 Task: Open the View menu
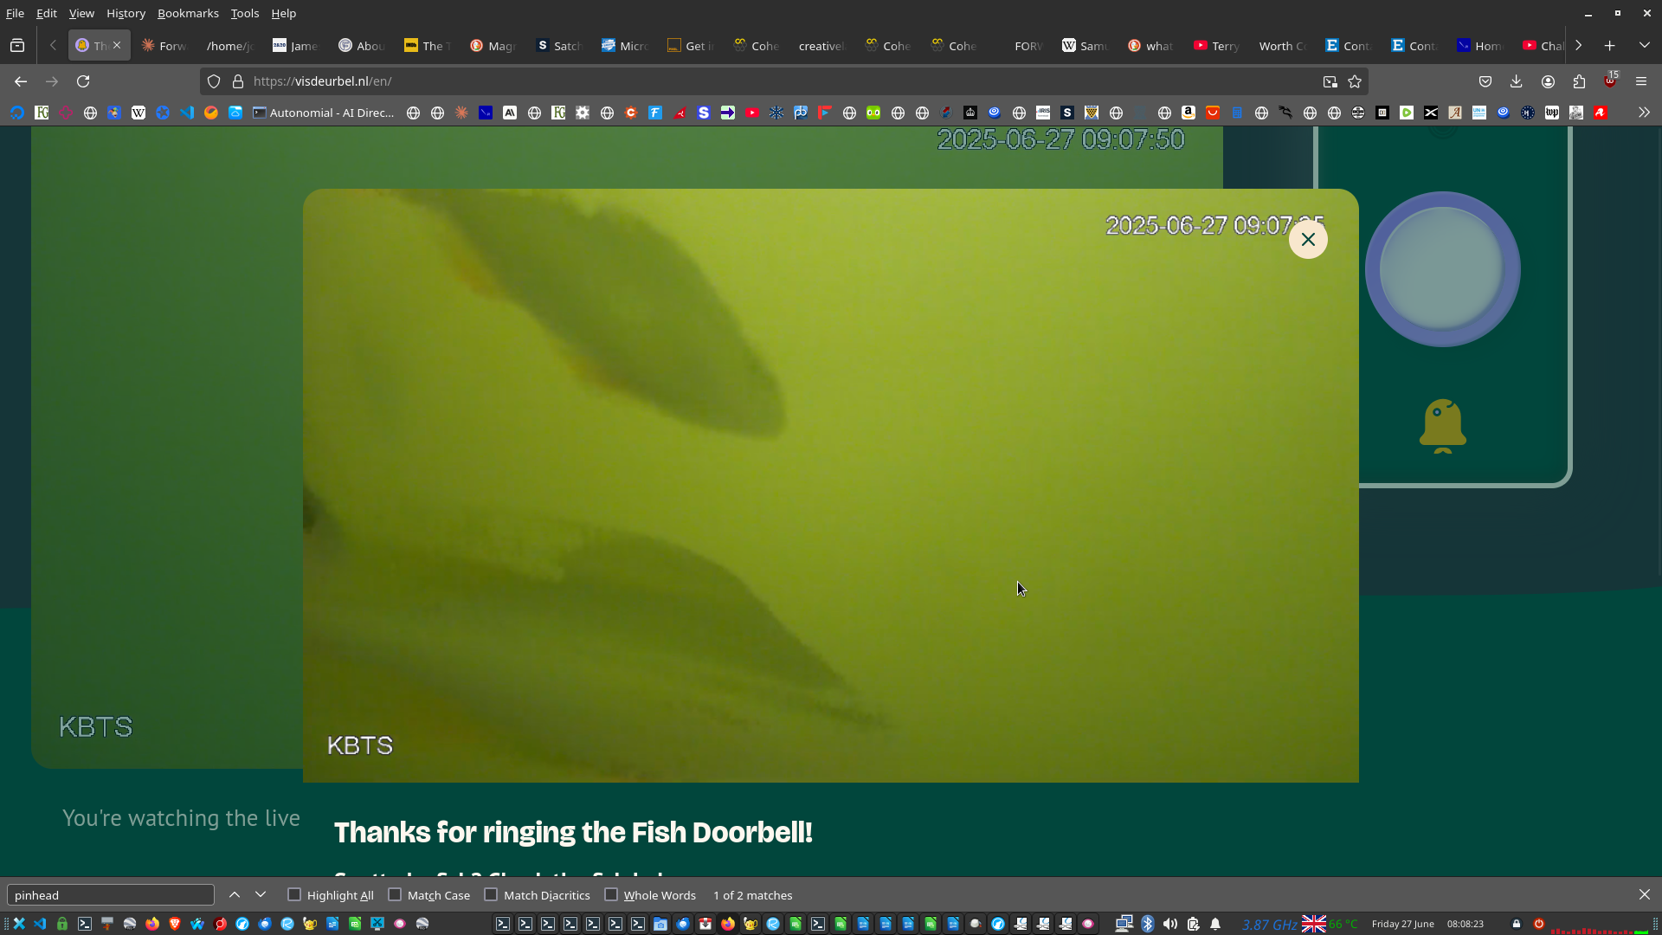click(x=81, y=13)
